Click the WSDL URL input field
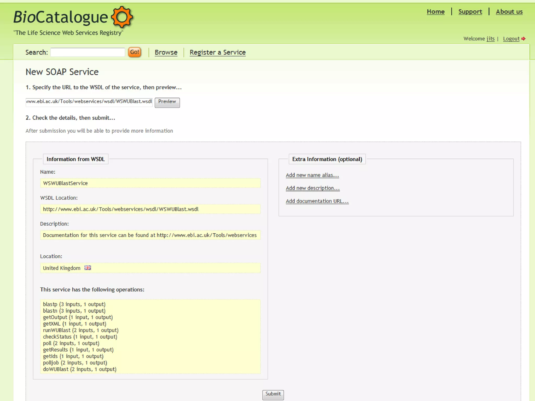 tap(89, 102)
